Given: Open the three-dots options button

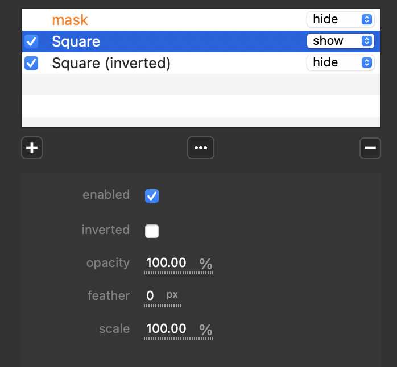Looking at the screenshot, I should coord(201,148).
